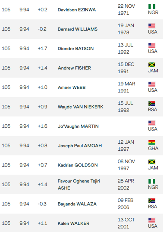Click the USA flag beside Jo'Vaughn Martin
163x232 pixels.
coord(152,123)
